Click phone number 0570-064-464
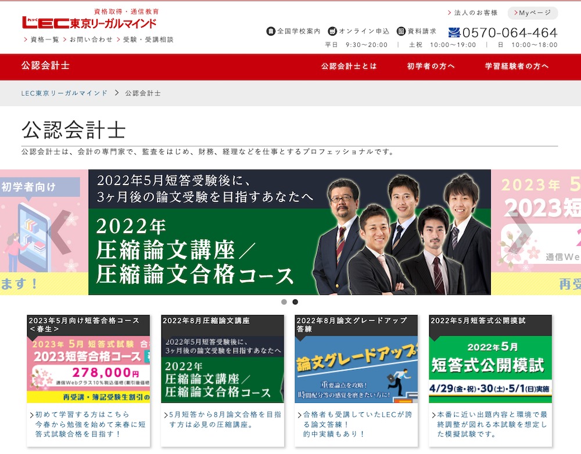The height and width of the screenshot is (454, 581). click(x=510, y=33)
